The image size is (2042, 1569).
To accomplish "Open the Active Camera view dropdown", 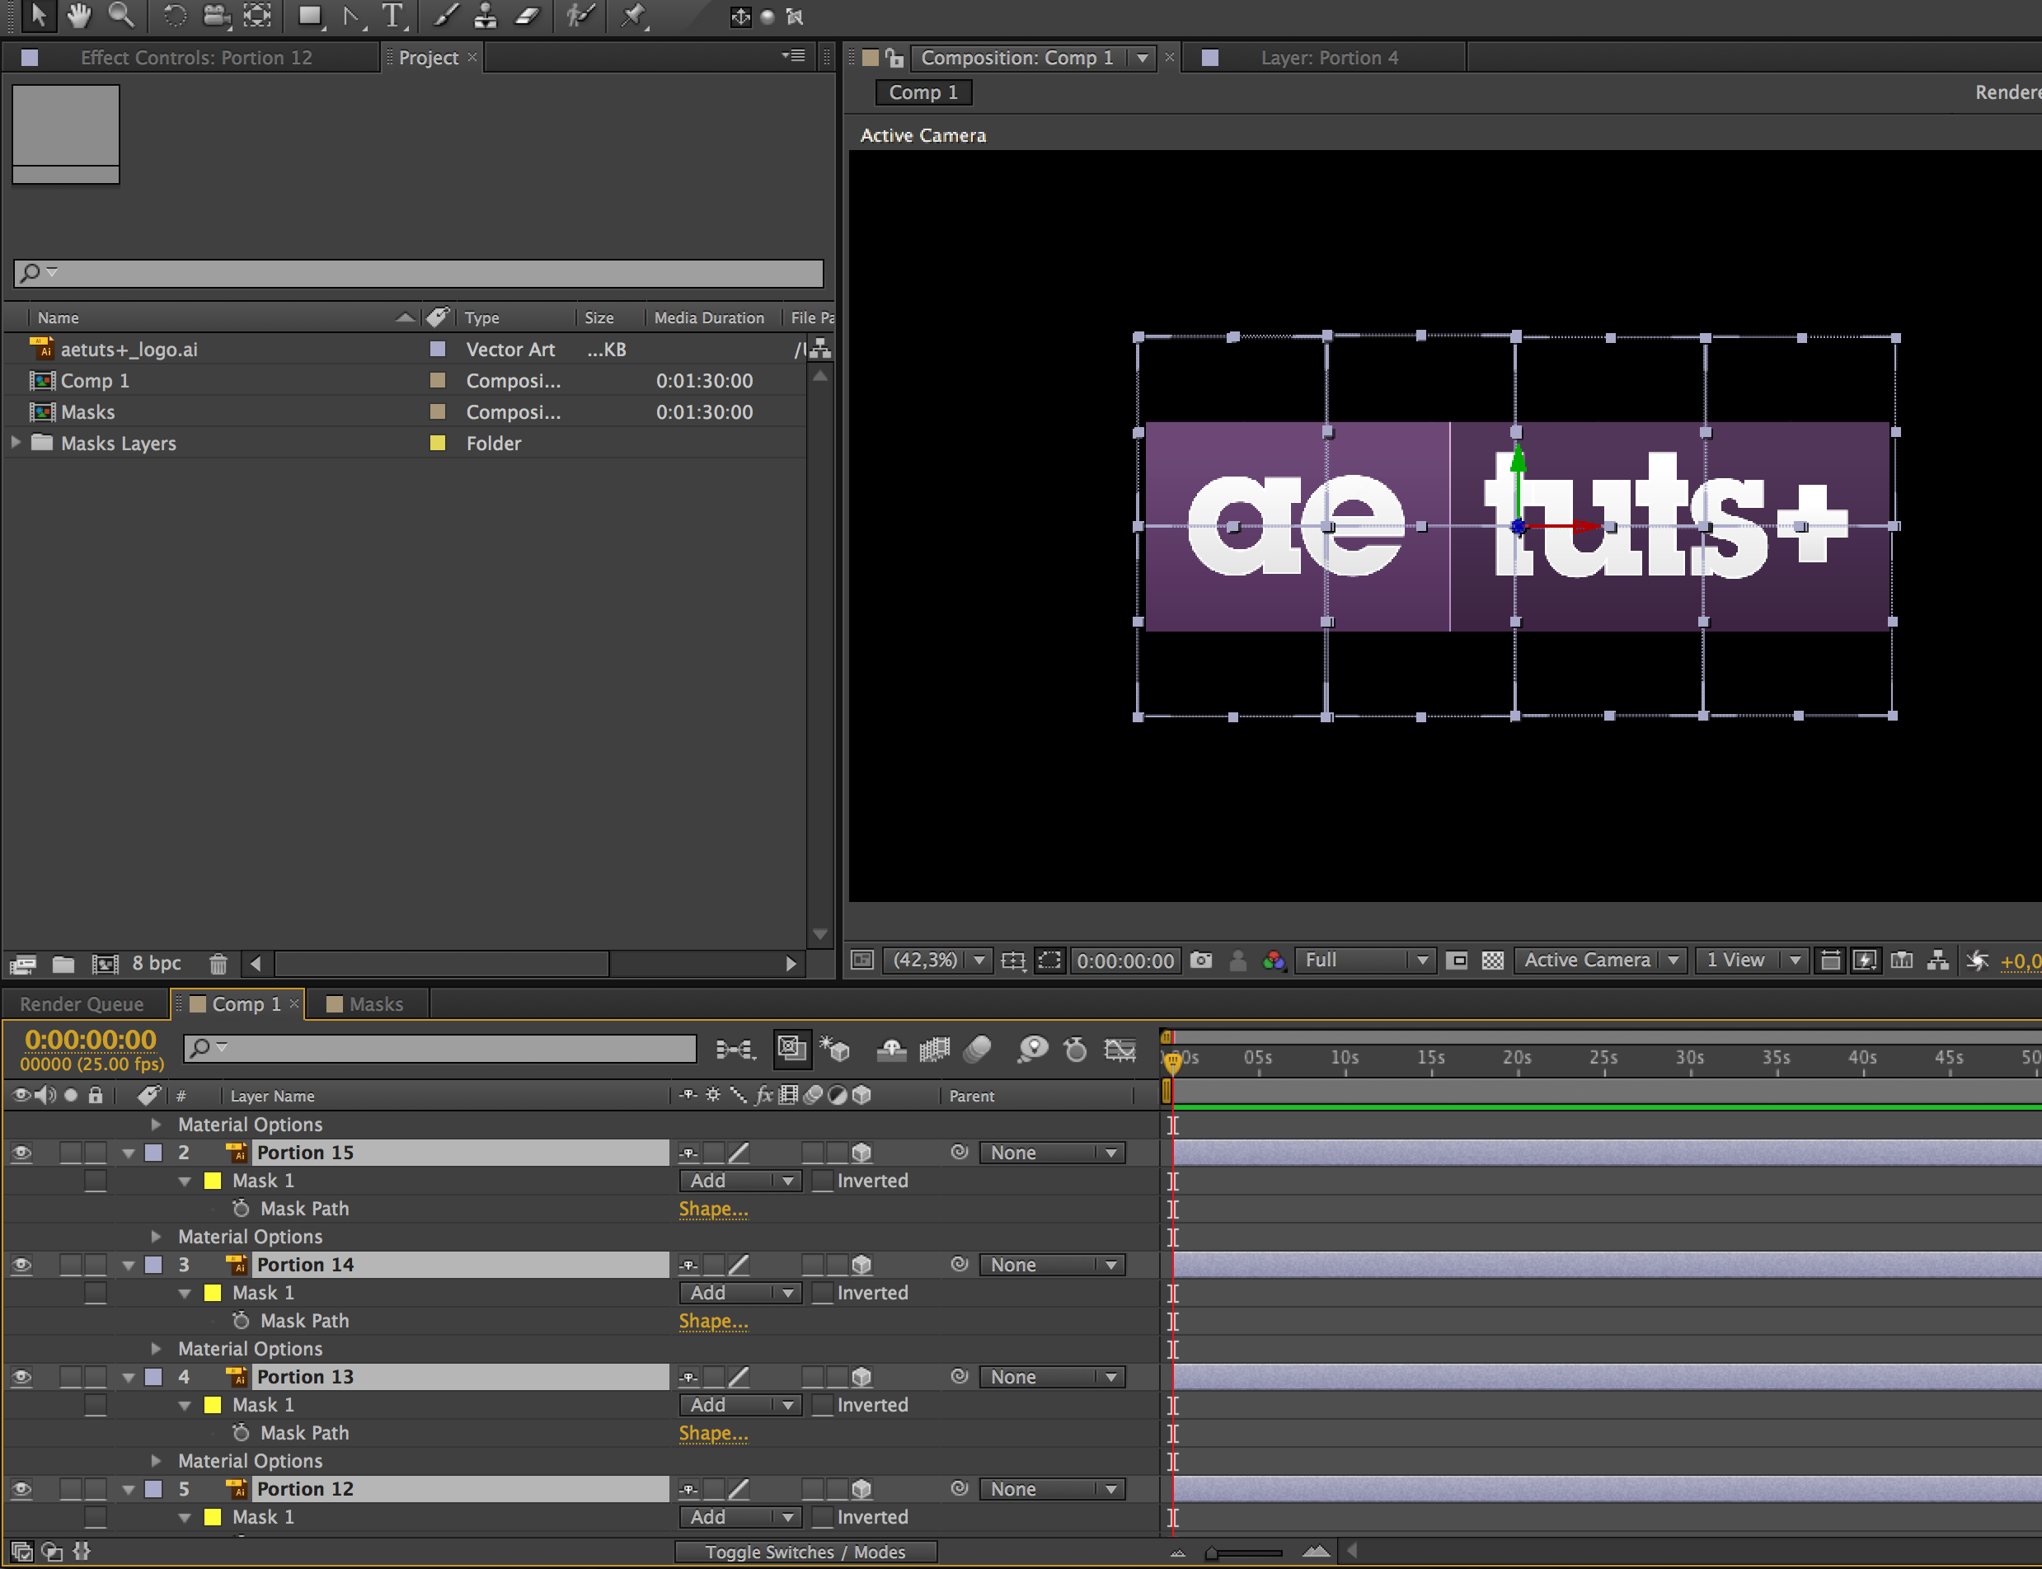I will tap(1599, 960).
